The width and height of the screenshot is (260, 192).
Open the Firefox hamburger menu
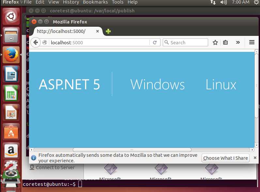[252, 42]
